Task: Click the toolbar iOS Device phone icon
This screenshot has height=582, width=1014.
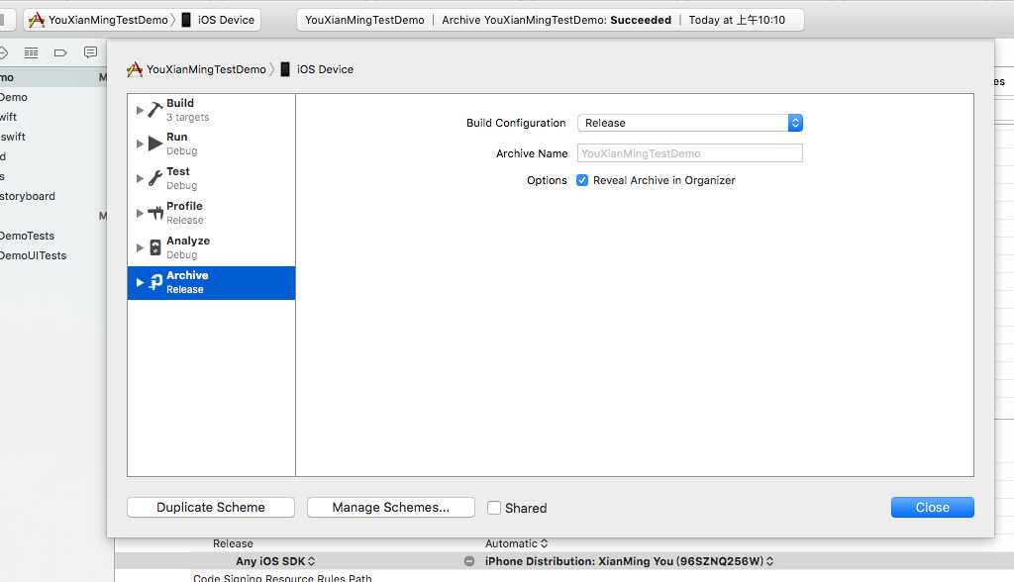Action: coord(186,20)
